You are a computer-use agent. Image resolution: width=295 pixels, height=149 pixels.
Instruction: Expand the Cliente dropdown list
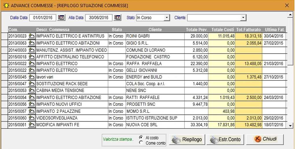(x=243, y=18)
